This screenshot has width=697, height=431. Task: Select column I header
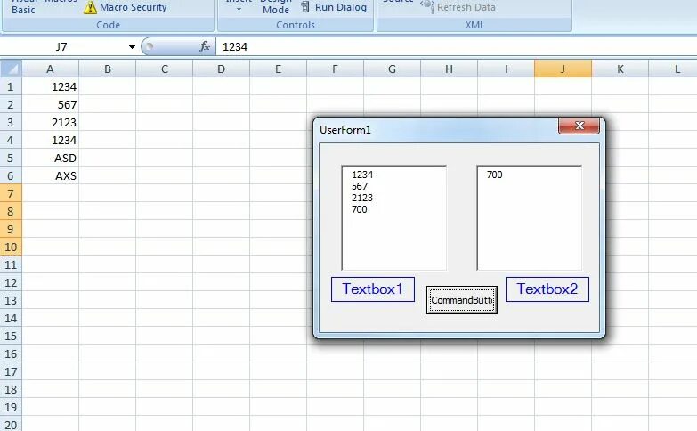(506, 69)
